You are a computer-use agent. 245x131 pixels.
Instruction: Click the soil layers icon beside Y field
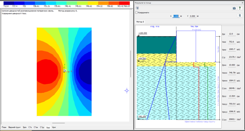coord(240,15)
